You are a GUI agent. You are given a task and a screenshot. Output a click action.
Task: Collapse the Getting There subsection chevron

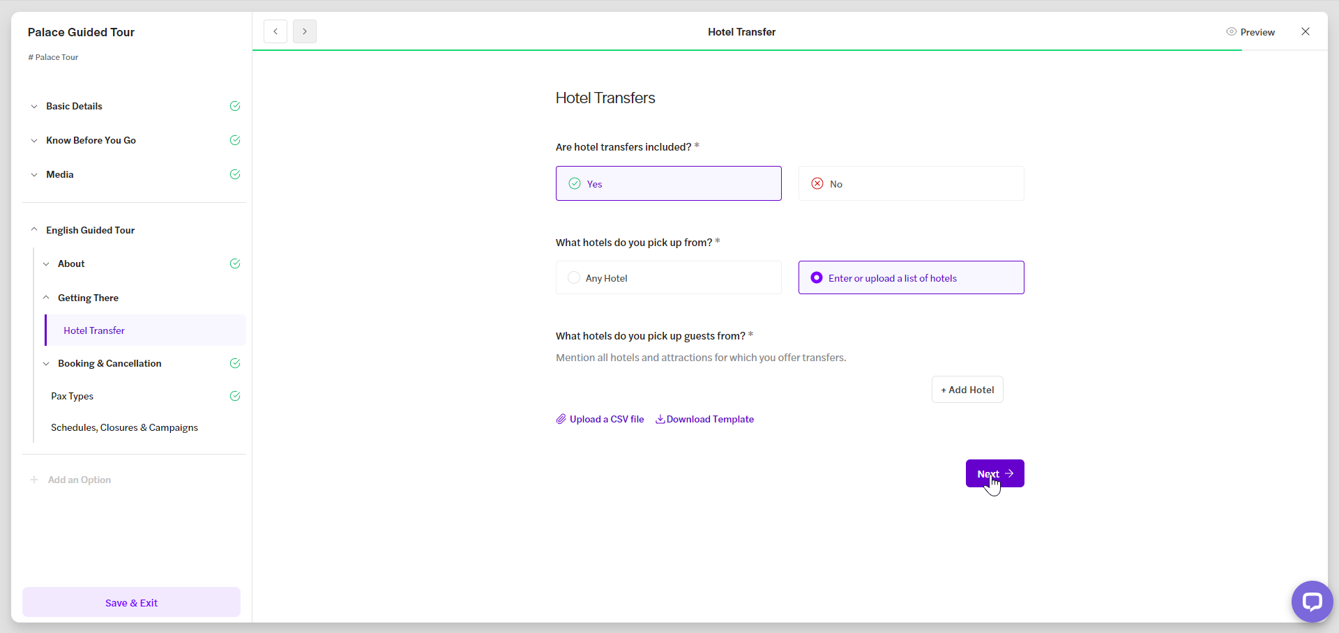[46, 298]
